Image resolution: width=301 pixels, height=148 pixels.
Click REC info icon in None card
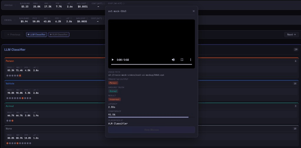coord(21,135)
